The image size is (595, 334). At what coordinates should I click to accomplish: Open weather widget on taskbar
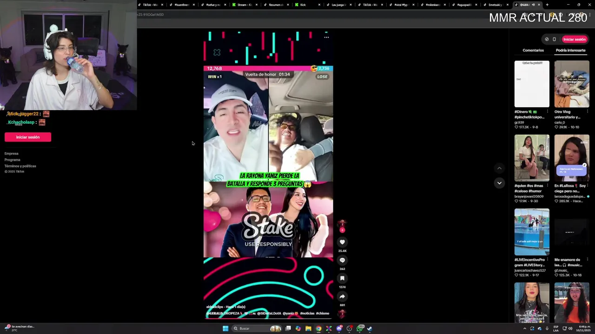coord(20,328)
